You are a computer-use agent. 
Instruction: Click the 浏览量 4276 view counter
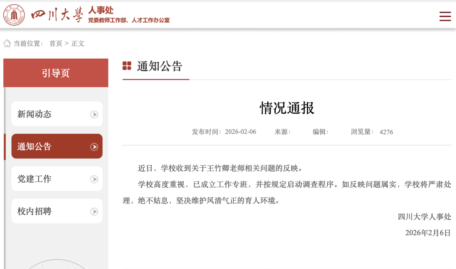point(372,132)
